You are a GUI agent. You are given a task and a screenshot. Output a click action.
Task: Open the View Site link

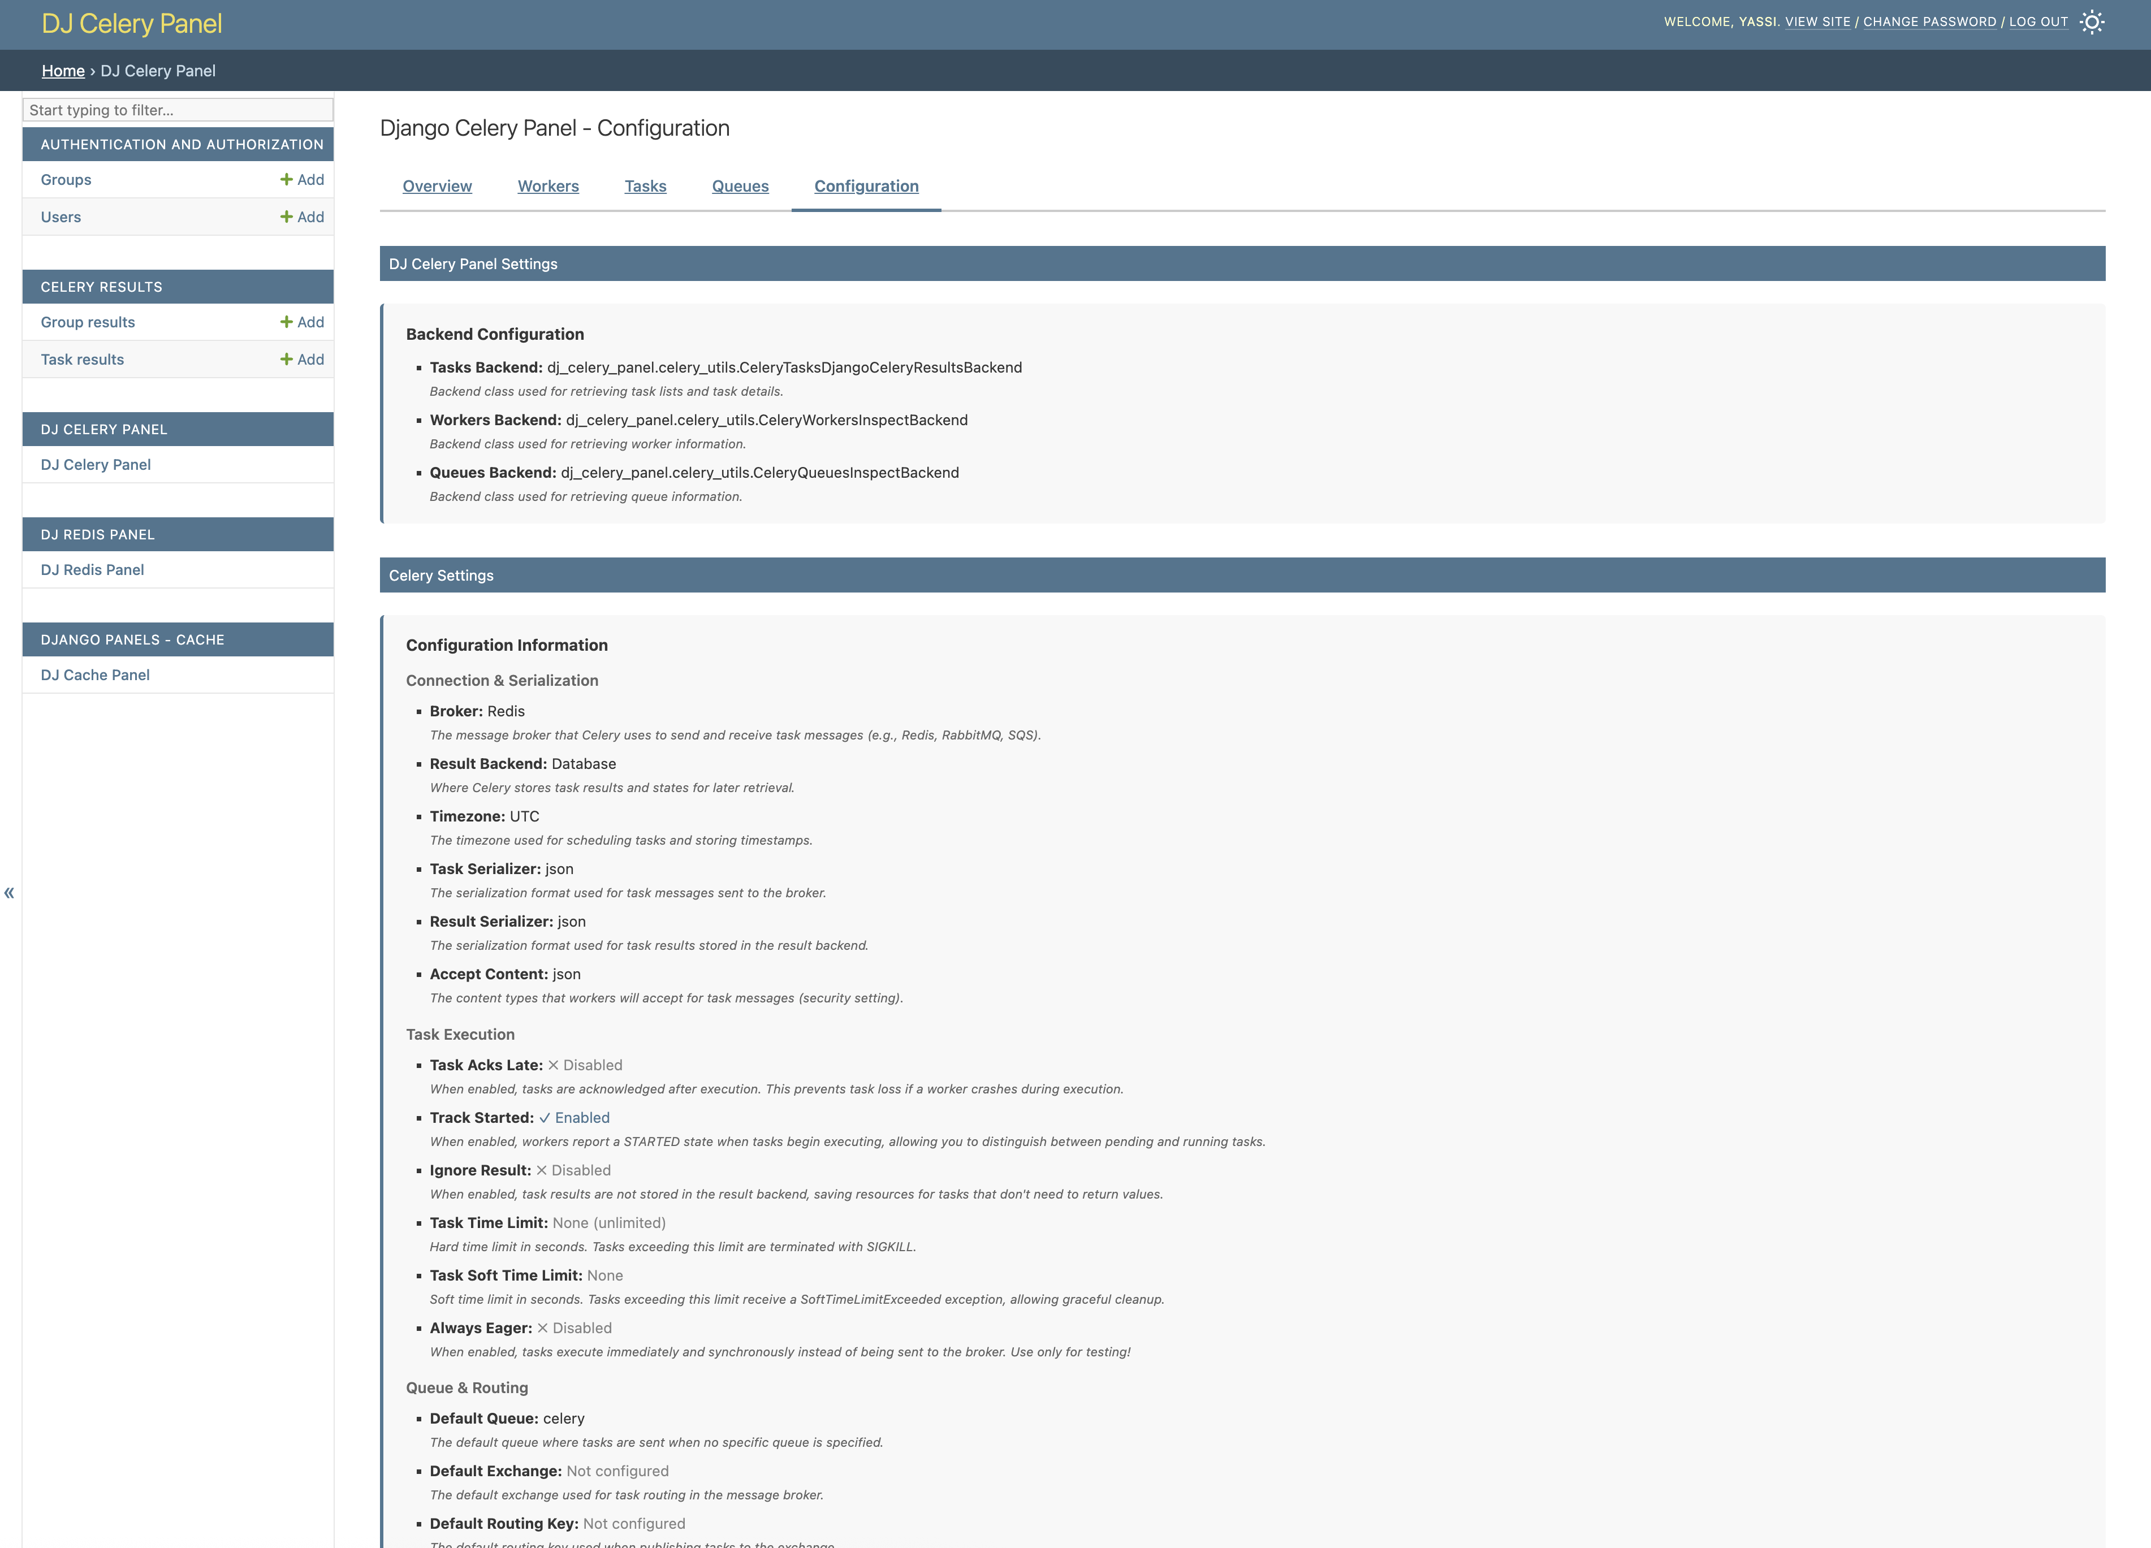click(1817, 22)
